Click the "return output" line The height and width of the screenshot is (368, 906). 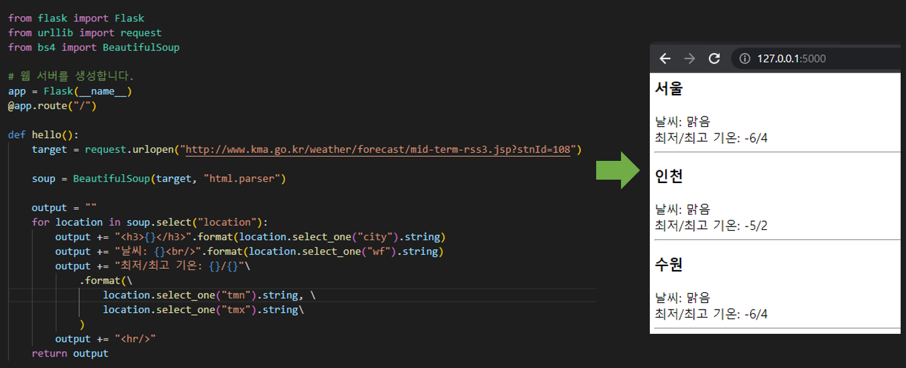(x=70, y=353)
